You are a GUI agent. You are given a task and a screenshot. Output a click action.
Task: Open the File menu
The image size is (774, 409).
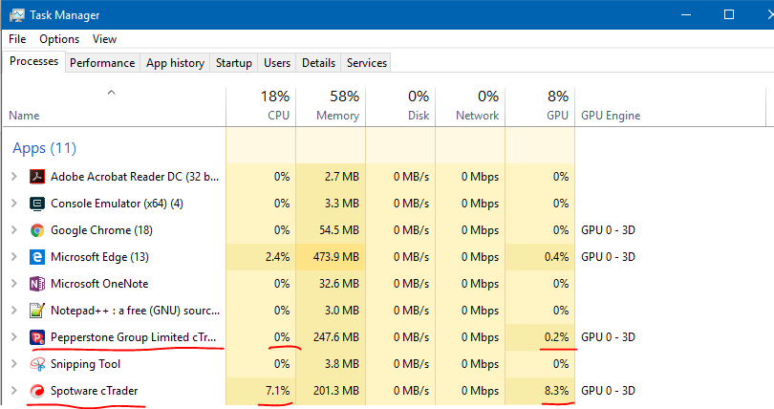(17, 39)
